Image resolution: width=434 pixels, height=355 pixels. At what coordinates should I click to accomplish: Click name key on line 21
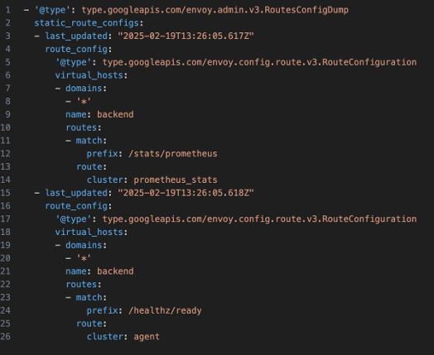[x=76, y=271]
